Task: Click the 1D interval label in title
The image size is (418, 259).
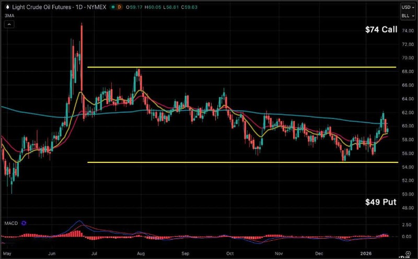Action: 79,7
